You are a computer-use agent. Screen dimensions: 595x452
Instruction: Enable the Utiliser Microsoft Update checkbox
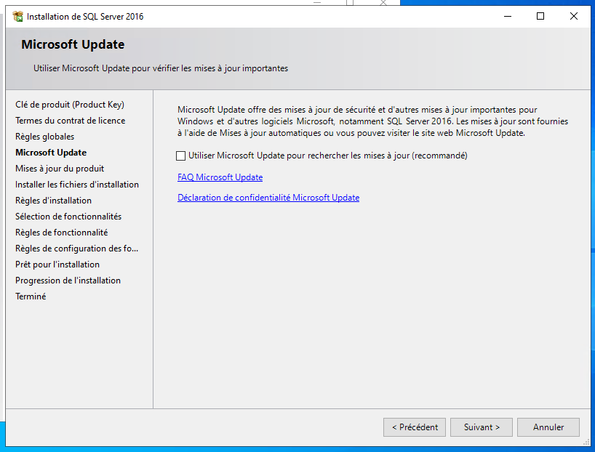tap(181, 156)
